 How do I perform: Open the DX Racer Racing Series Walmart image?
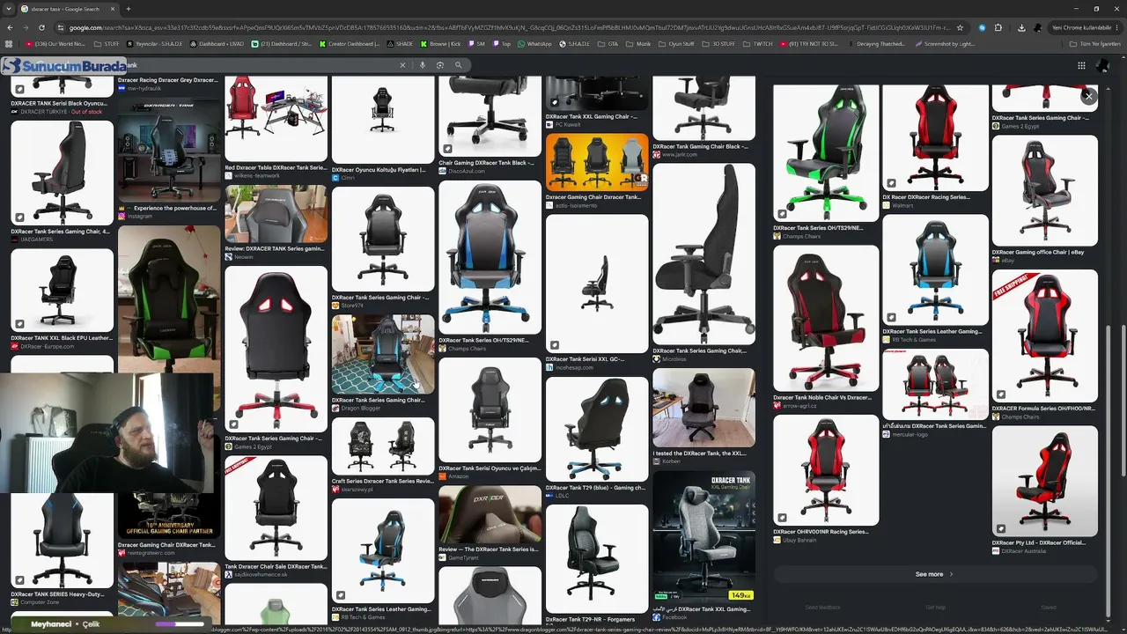pyautogui.click(x=935, y=138)
